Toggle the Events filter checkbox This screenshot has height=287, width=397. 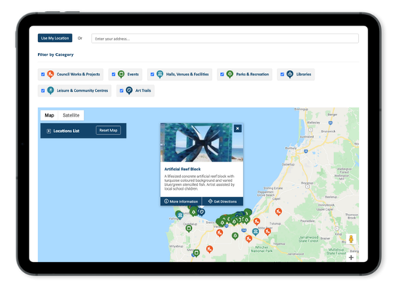pyautogui.click(x=113, y=75)
